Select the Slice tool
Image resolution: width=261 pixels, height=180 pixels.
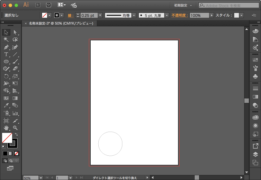pyautogui.click(x=15, y=120)
